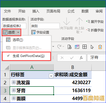106x103 pixels.
Task: Open the redo dropdown arrow
Action: pos(63,46)
